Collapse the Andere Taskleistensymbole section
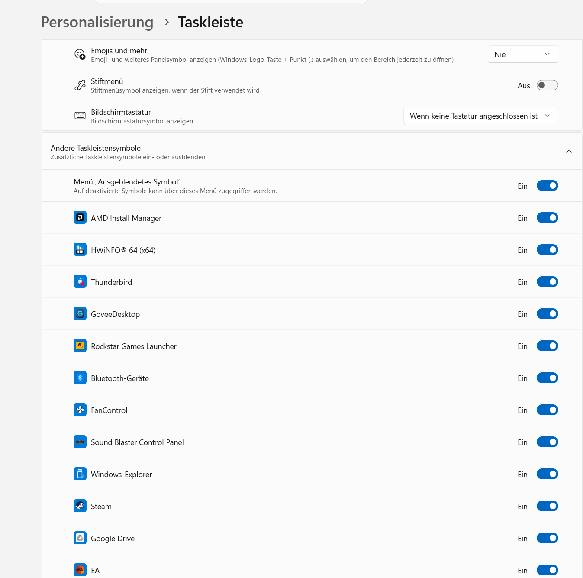This screenshot has height=578, width=583. pyautogui.click(x=569, y=152)
